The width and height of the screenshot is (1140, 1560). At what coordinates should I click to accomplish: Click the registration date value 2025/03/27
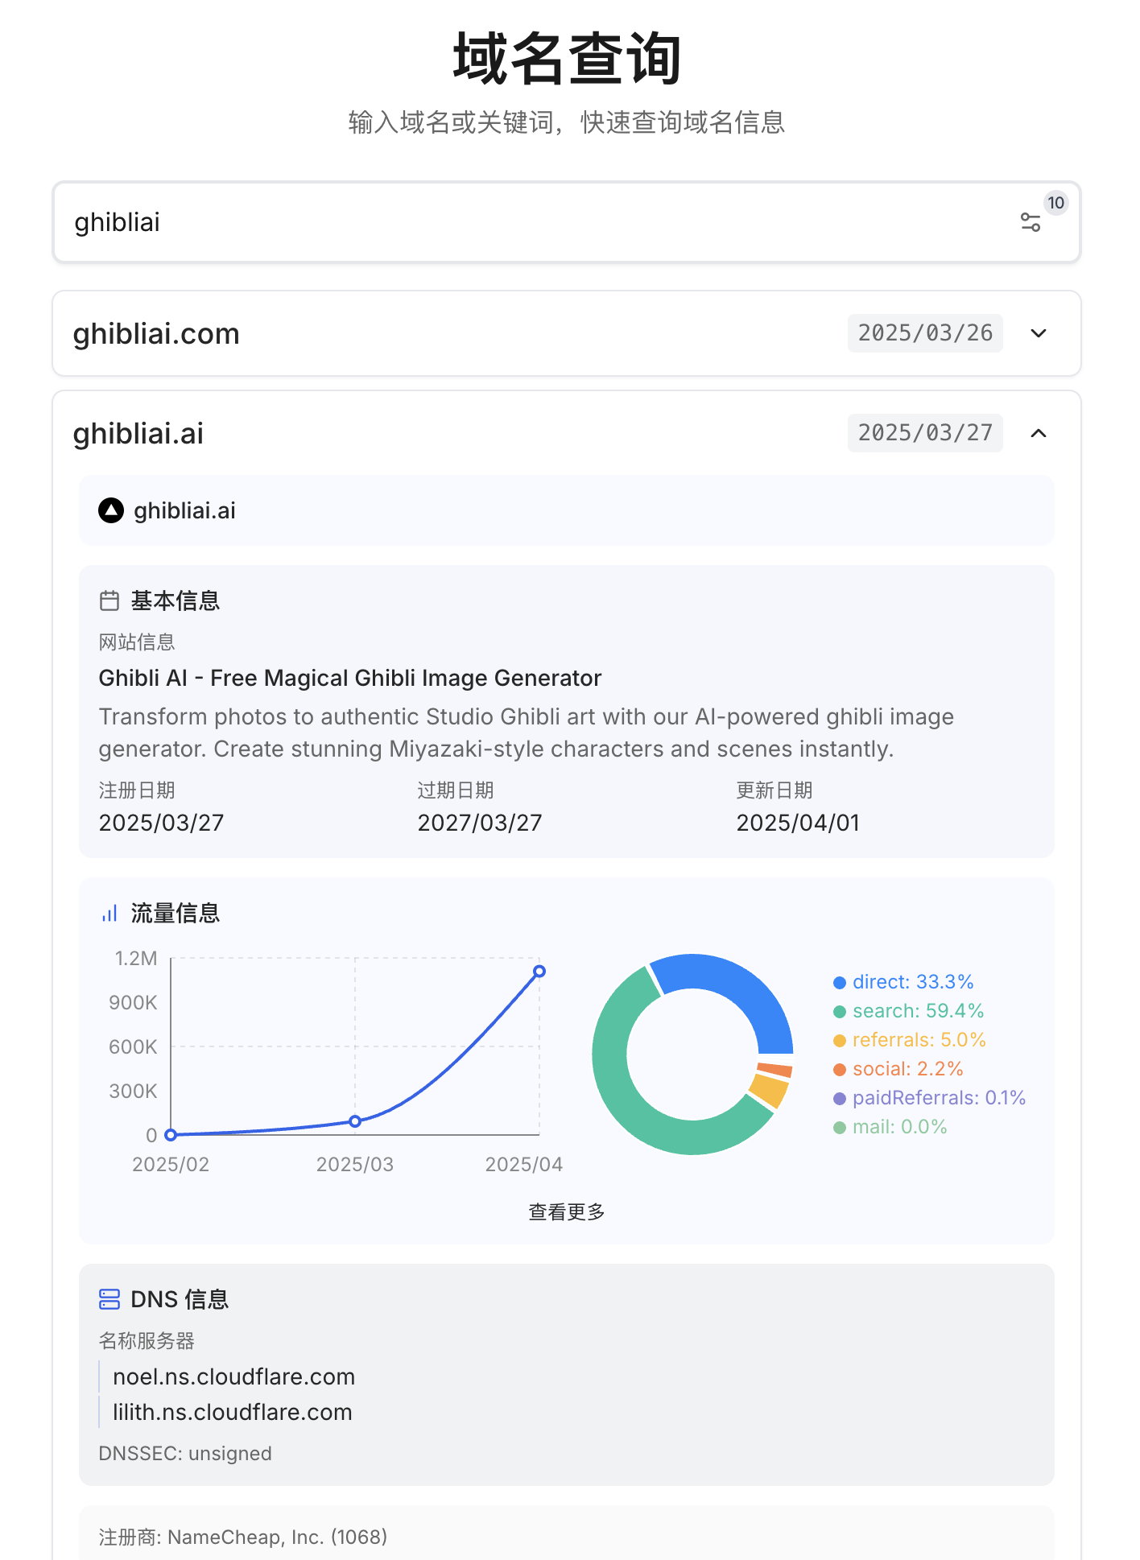pyautogui.click(x=161, y=823)
